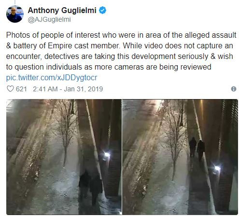Click the two figures in left photo

point(90,187)
